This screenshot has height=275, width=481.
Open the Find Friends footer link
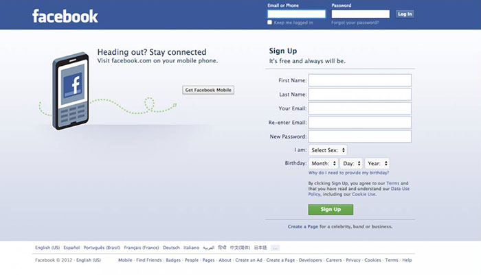[149, 261]
